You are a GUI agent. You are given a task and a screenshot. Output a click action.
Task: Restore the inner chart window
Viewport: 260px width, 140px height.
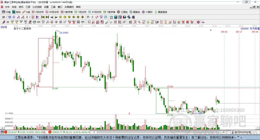254,7
